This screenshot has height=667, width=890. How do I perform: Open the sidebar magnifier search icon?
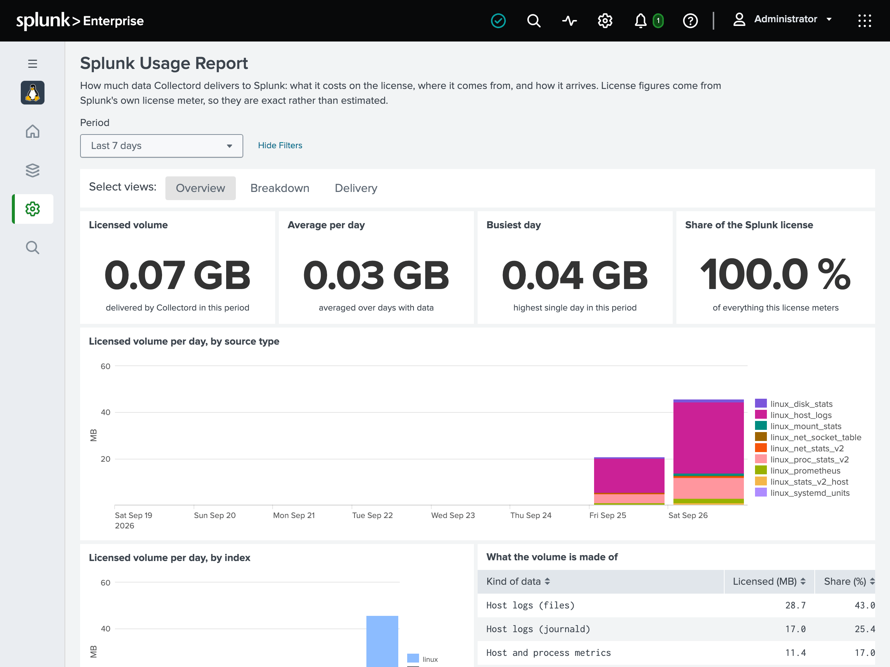33,248
